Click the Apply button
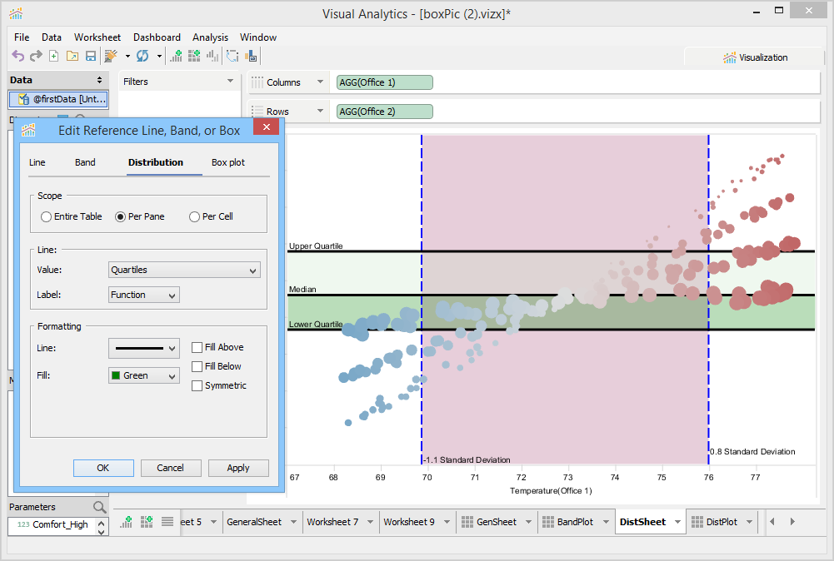834x561 pixels. [x=238, y=468]
